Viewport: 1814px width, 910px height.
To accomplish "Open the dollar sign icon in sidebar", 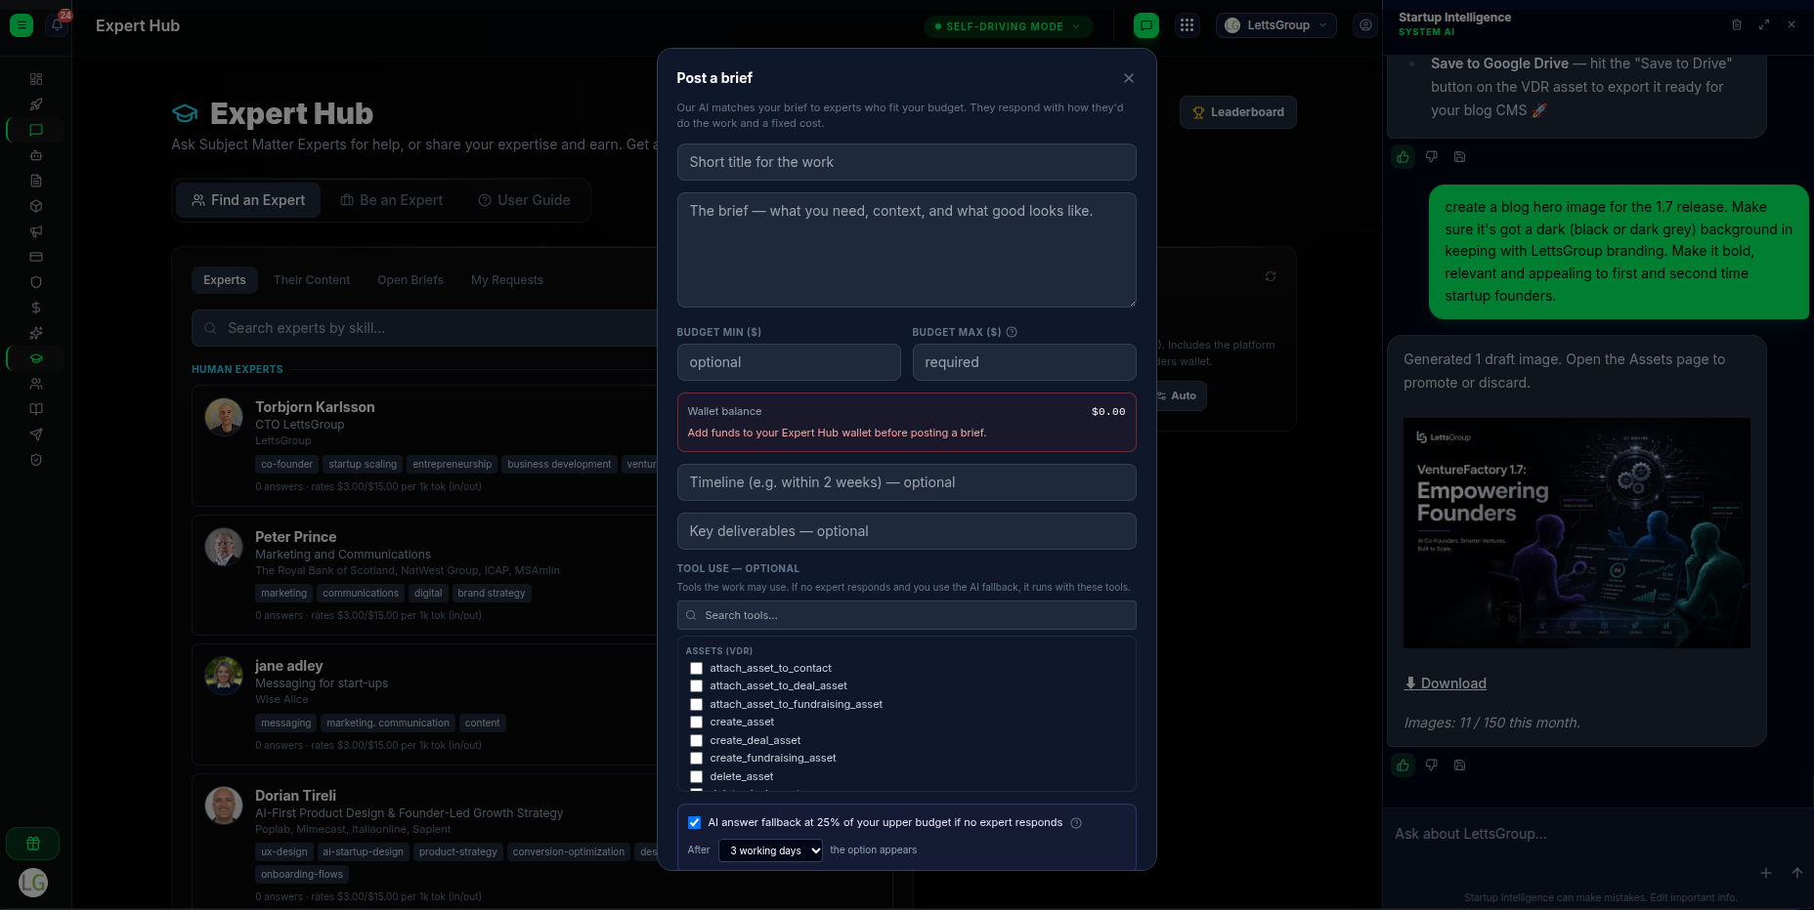I will (x=36, y=308).
